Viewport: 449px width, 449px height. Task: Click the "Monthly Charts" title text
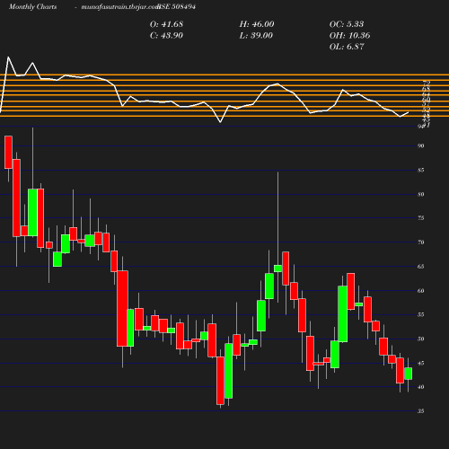click(32, 7)
